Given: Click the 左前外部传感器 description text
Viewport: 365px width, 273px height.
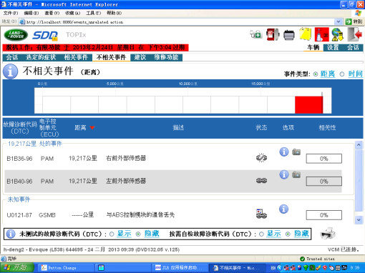Looking at the screenshot, I should point(126,181).
